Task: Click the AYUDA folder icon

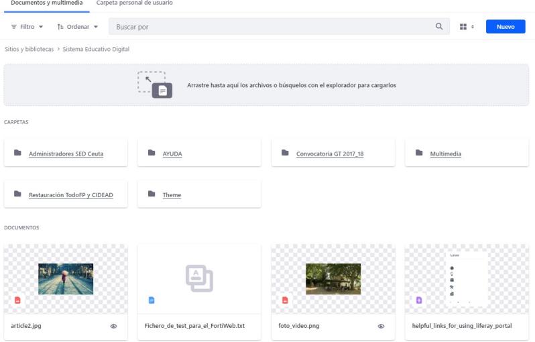Action: pos(152,153)
